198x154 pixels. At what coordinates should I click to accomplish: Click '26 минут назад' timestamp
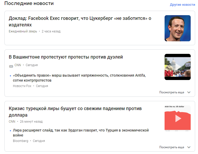point(31,122)
